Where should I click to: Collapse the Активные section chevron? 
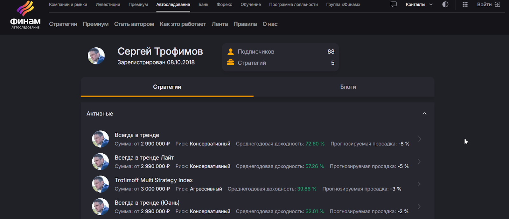424,114
